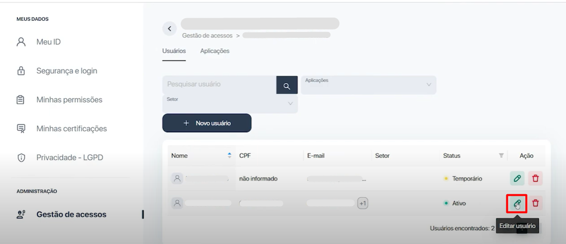Open Meu ID in sidebar

[x=48, y=42]
